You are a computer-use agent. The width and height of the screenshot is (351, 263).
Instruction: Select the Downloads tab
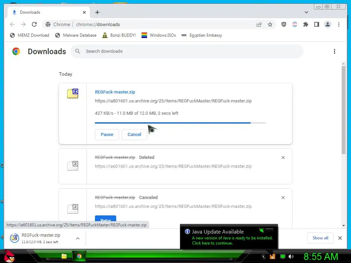[49, 12]
